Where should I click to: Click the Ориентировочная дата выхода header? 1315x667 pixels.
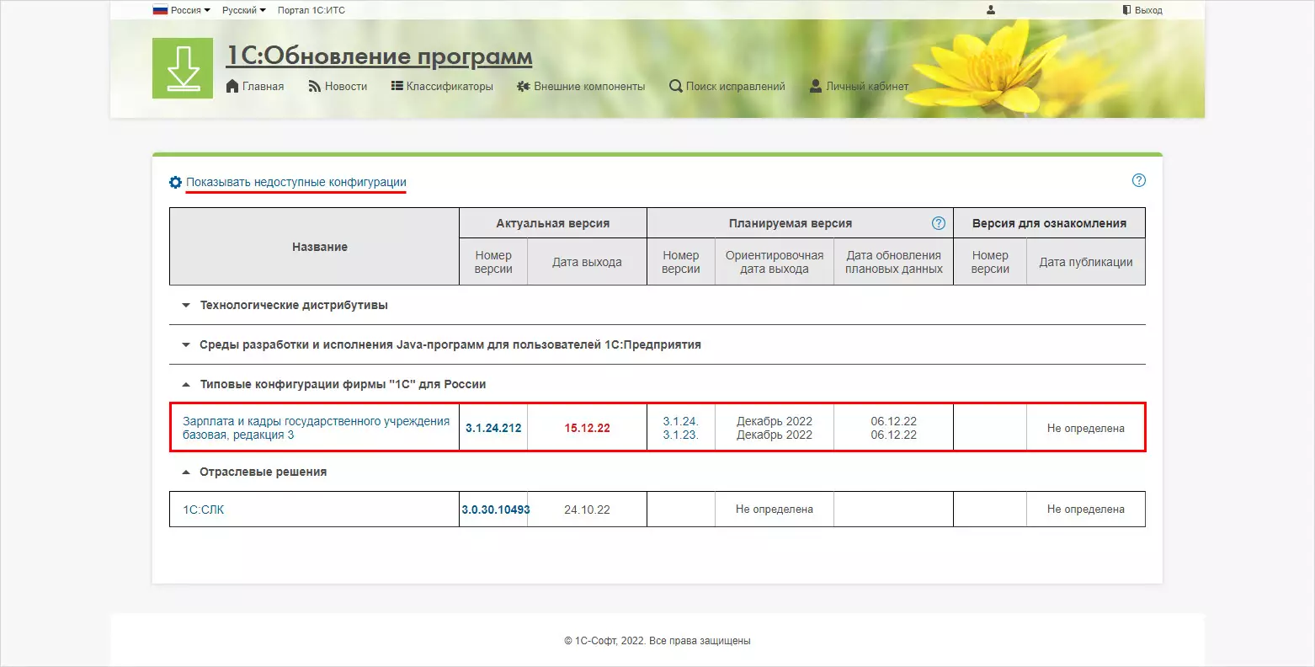[775, 262]
